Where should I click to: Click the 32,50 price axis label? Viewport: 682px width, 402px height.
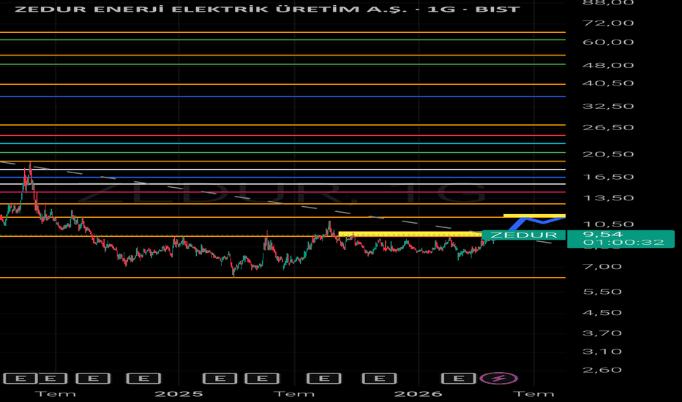coord(608,106)
